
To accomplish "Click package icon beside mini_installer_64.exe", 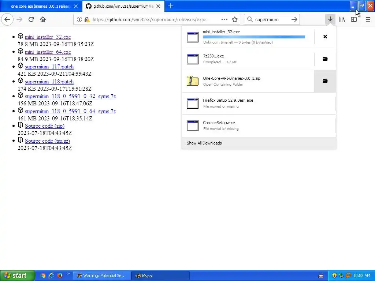I will [x=21, y=51].
